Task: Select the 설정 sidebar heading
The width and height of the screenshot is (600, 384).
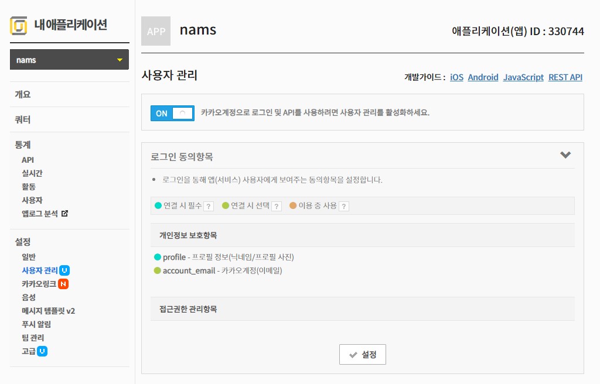Action: click(23, 242)
